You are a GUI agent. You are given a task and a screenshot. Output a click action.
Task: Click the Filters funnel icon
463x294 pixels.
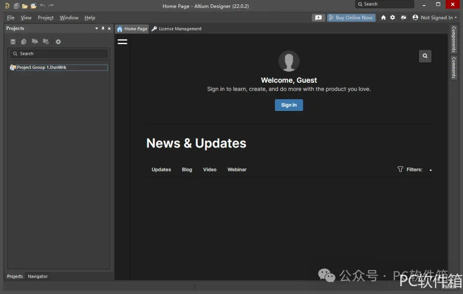click(400, 169)
